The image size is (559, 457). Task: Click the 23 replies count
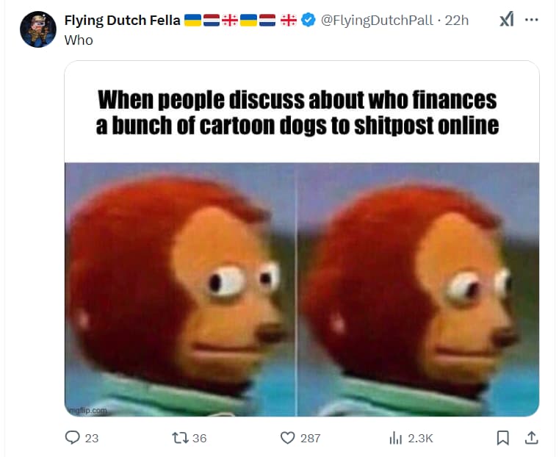(92, 438)
